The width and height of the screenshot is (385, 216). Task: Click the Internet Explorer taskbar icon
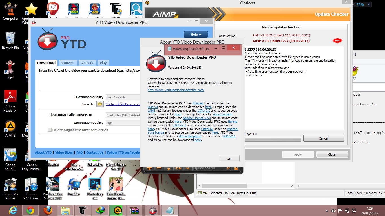pyautogui.click(x=13, y=210)
